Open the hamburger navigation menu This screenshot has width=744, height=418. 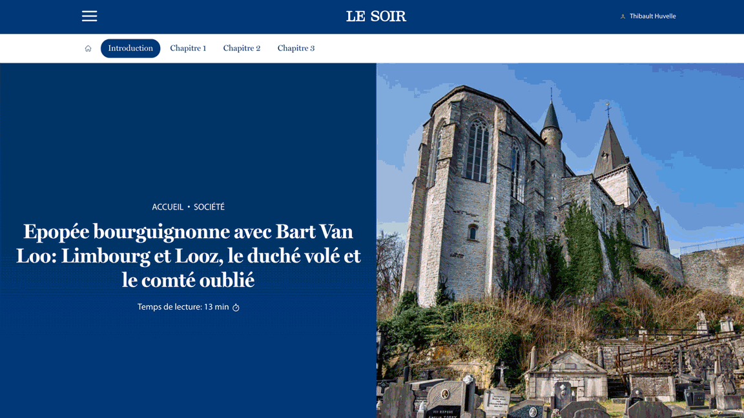tap(89, 16)
